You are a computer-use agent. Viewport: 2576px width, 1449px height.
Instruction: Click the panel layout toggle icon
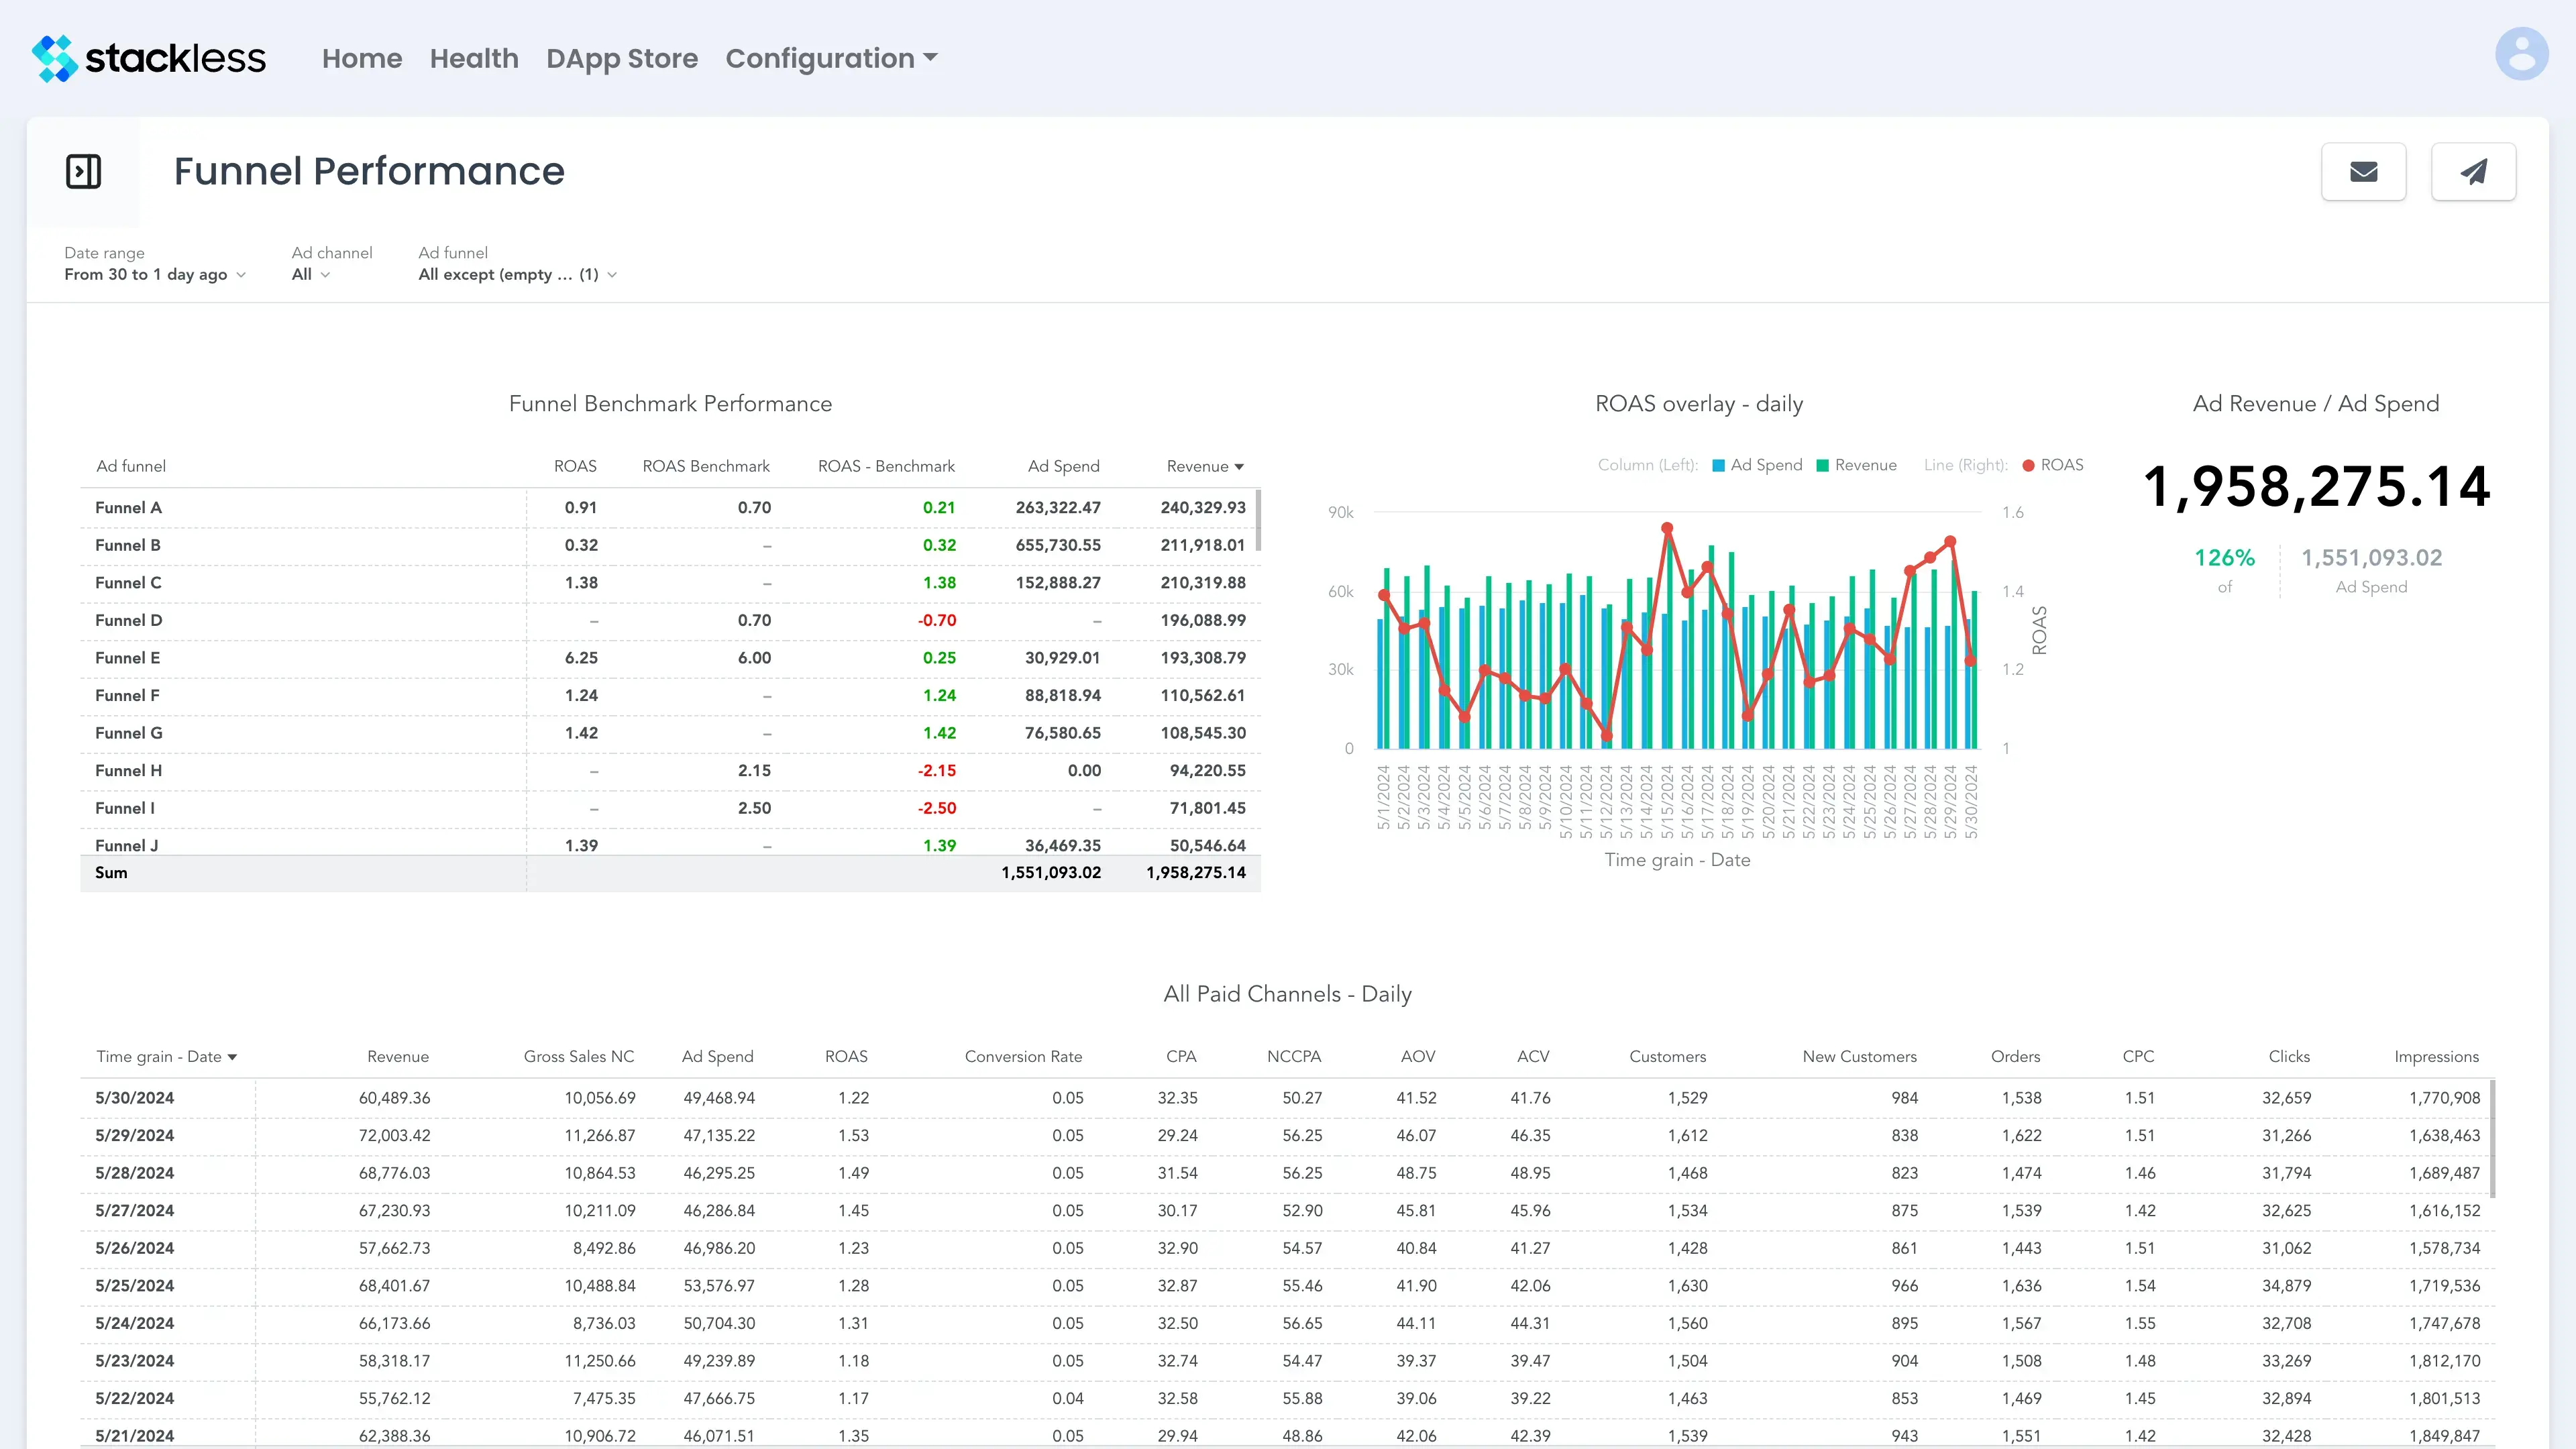click(x=83, y=172)
